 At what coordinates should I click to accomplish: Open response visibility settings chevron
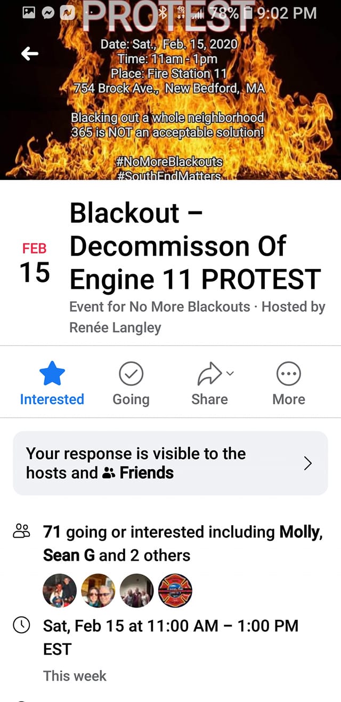tap(307, 463)
